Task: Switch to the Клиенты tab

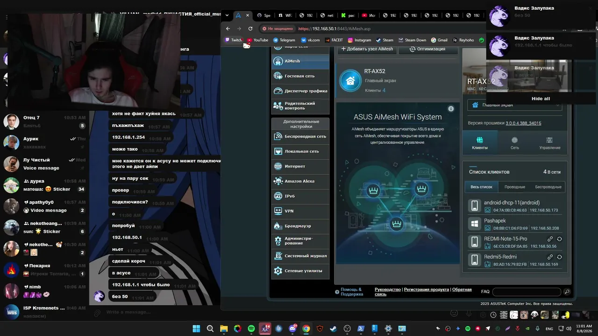Action: 480,143
